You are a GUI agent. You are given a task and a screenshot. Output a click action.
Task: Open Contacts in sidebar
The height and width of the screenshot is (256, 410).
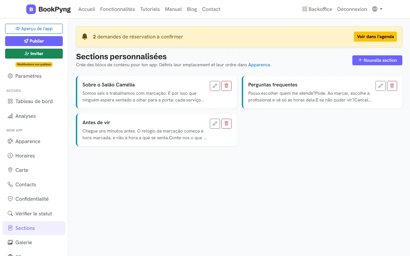(34, 185)
